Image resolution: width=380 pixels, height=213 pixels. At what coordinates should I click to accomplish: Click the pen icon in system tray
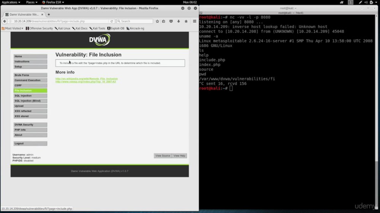click(360, 2)
